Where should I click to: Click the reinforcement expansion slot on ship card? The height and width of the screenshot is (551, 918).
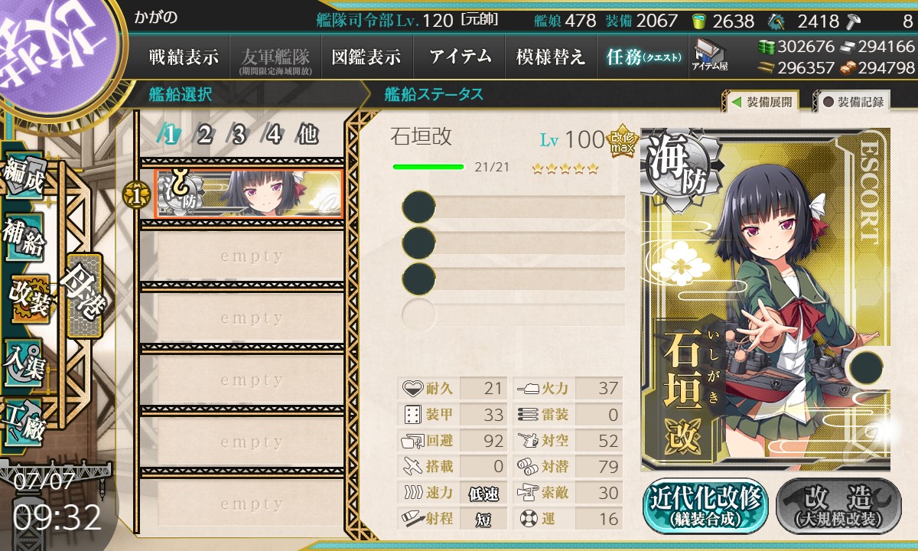click(x=865, y=367)
